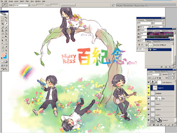The image size is (177, 133).
Task: Select the Hand tool
Action: 3,50
